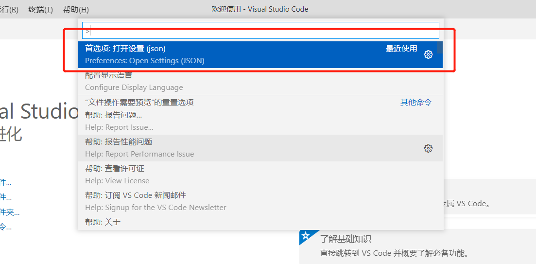Image resolution: width=536 pixels, height=264 pixels.
Task: Select 配置显示语言 command
Action: click(x=260, y=81)
